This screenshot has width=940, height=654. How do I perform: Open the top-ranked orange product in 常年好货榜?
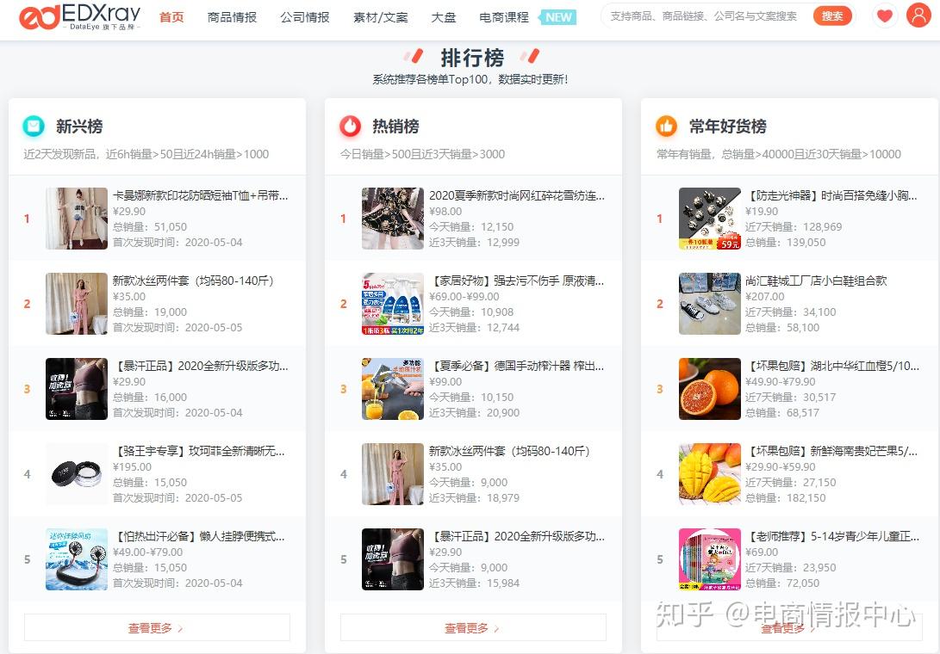(708, 389)
